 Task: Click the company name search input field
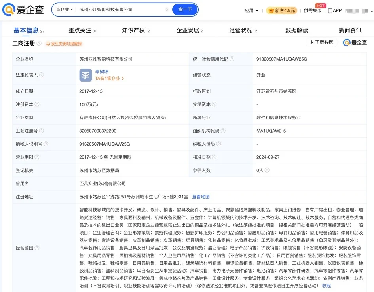[x=120, y=9]
